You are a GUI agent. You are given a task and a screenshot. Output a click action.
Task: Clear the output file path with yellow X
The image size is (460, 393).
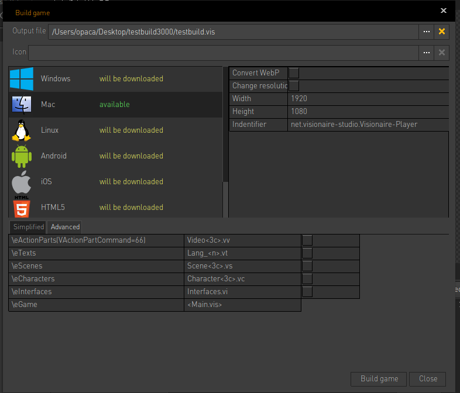[x=441, y=32]
